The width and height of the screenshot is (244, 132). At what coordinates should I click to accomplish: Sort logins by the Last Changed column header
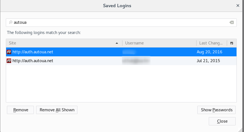[x=211, y=43]
